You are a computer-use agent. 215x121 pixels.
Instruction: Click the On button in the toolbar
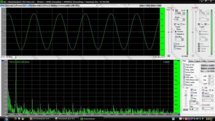tap(3, 5)
